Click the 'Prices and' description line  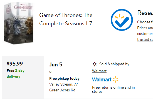click(145, 28)
